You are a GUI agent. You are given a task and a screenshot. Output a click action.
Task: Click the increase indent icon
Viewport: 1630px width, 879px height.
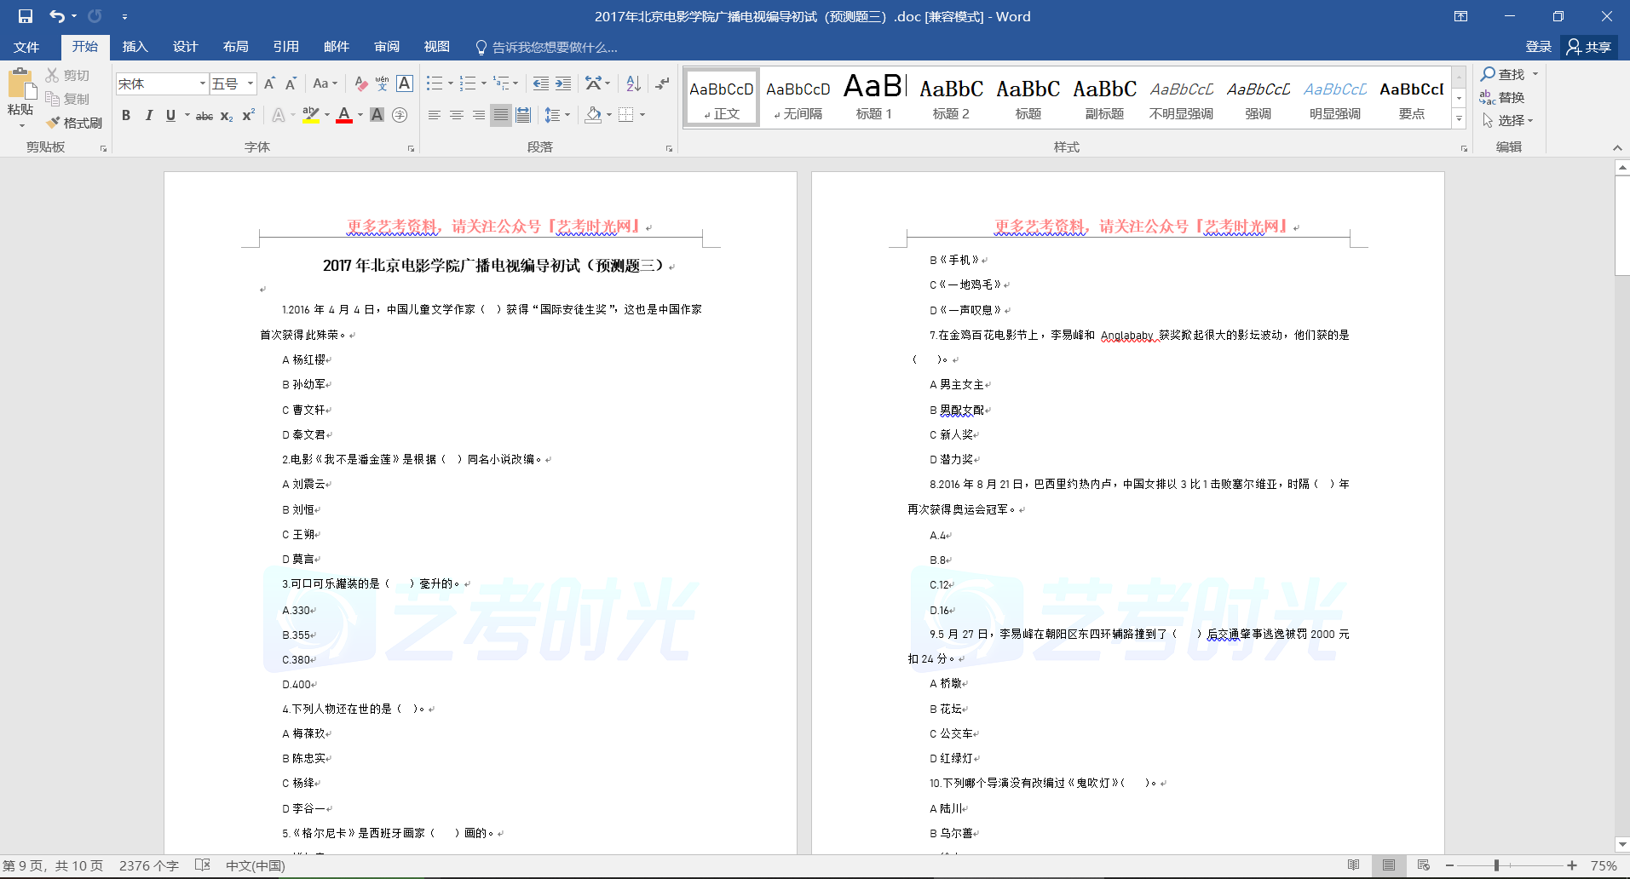click(x=563, y=83)
